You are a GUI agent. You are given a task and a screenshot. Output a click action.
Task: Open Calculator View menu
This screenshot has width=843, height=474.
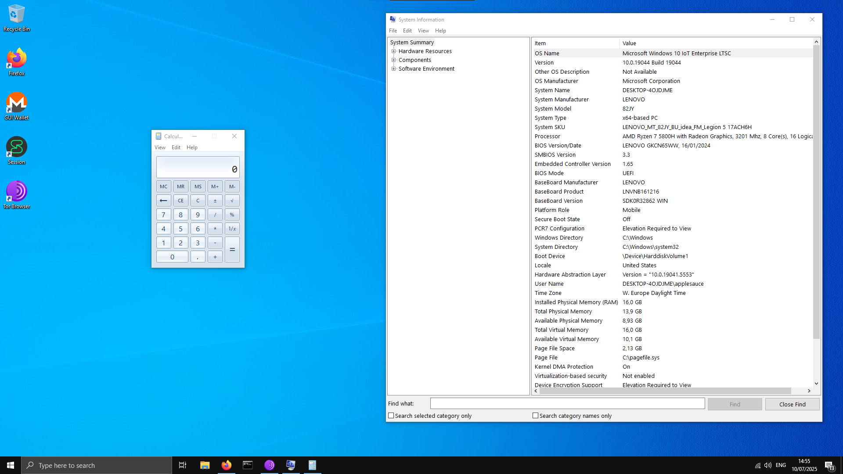tap(160, 147)
